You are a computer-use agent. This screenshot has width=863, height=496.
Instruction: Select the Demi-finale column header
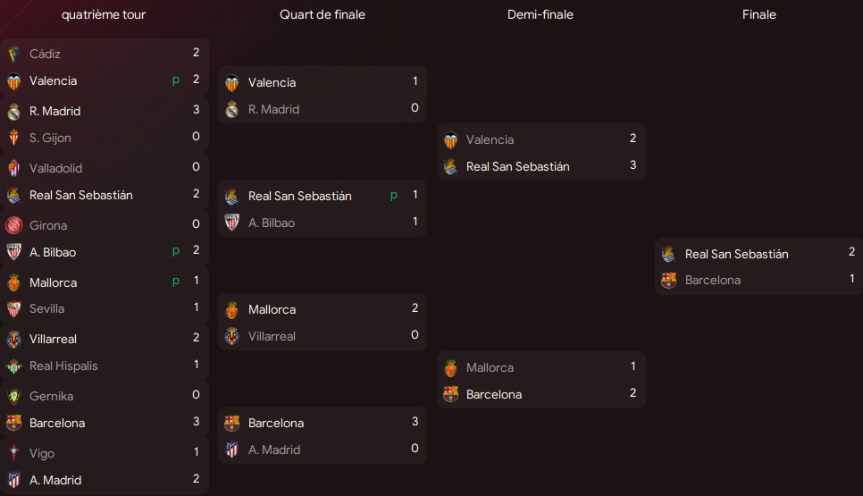tap(540, 14)
